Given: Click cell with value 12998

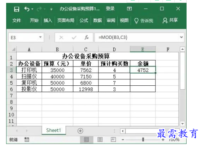Looking at the screenshot, I should [x=86, y=89].
